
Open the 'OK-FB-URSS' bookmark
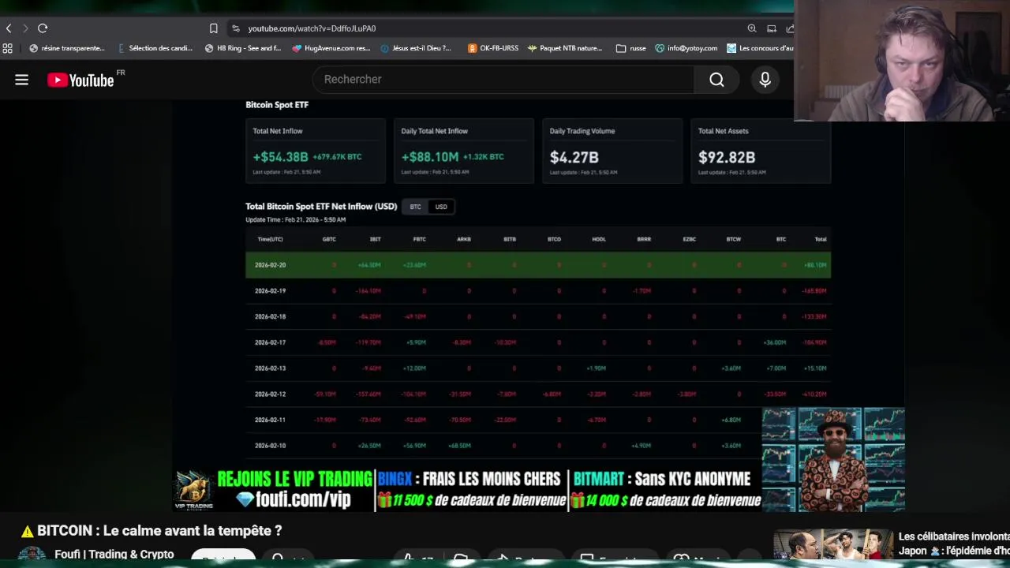click(x=493, y=48)
